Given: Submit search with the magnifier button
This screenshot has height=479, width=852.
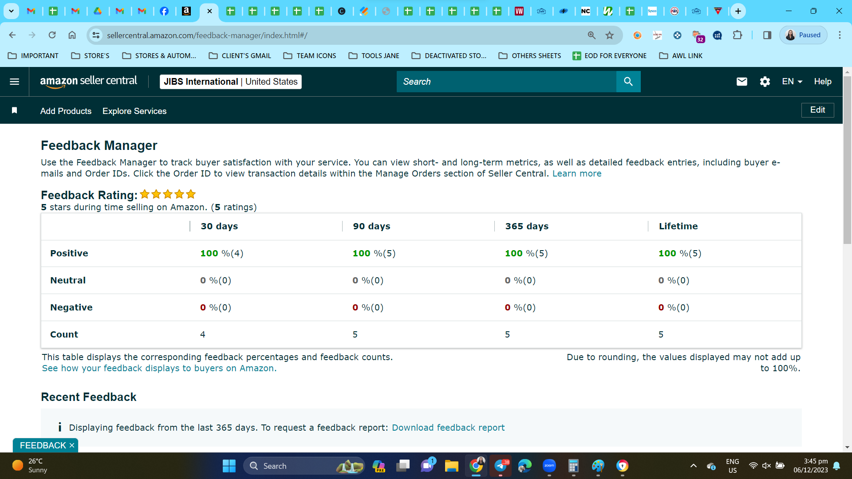Looking at the screenshot, I should 628,82.
